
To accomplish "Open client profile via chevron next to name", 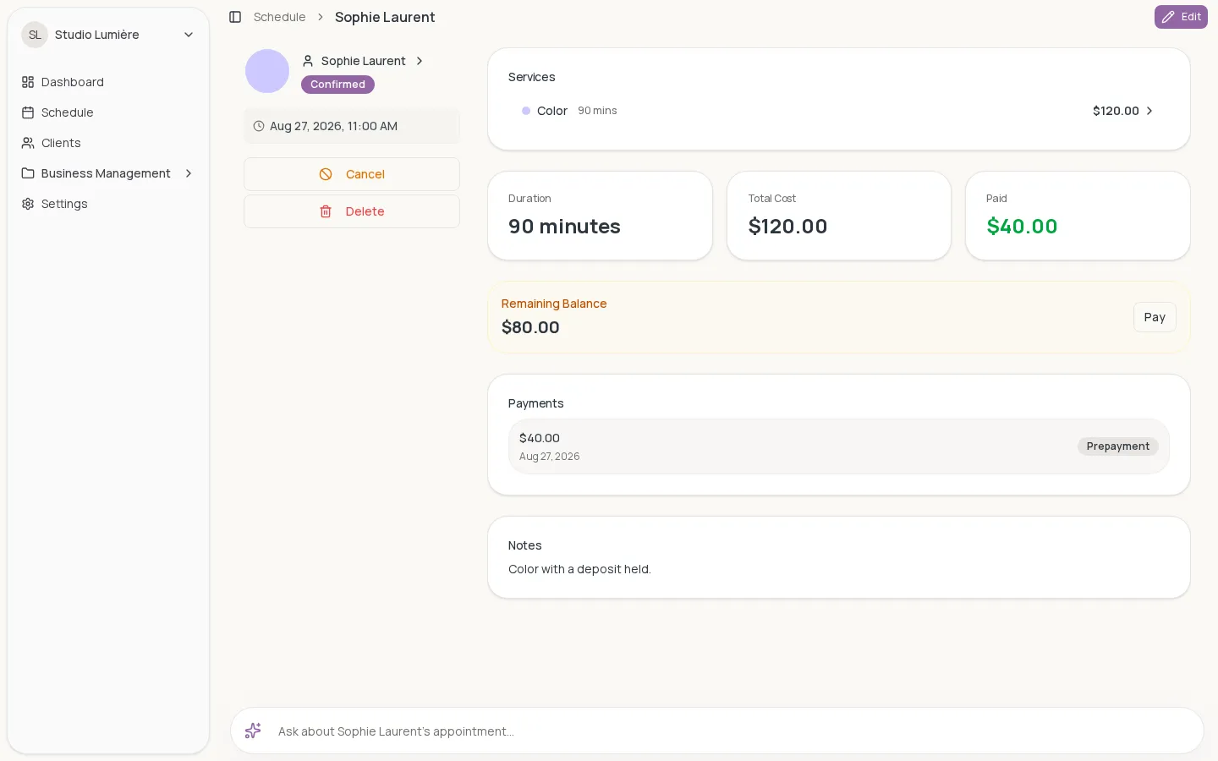I will point(420,61).
